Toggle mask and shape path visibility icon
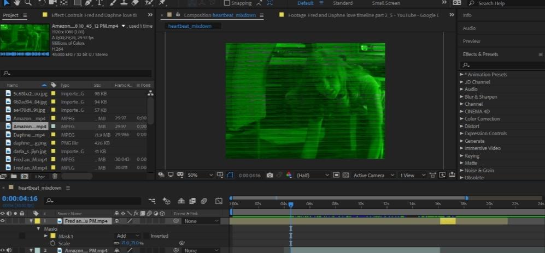 coord(230,175)
